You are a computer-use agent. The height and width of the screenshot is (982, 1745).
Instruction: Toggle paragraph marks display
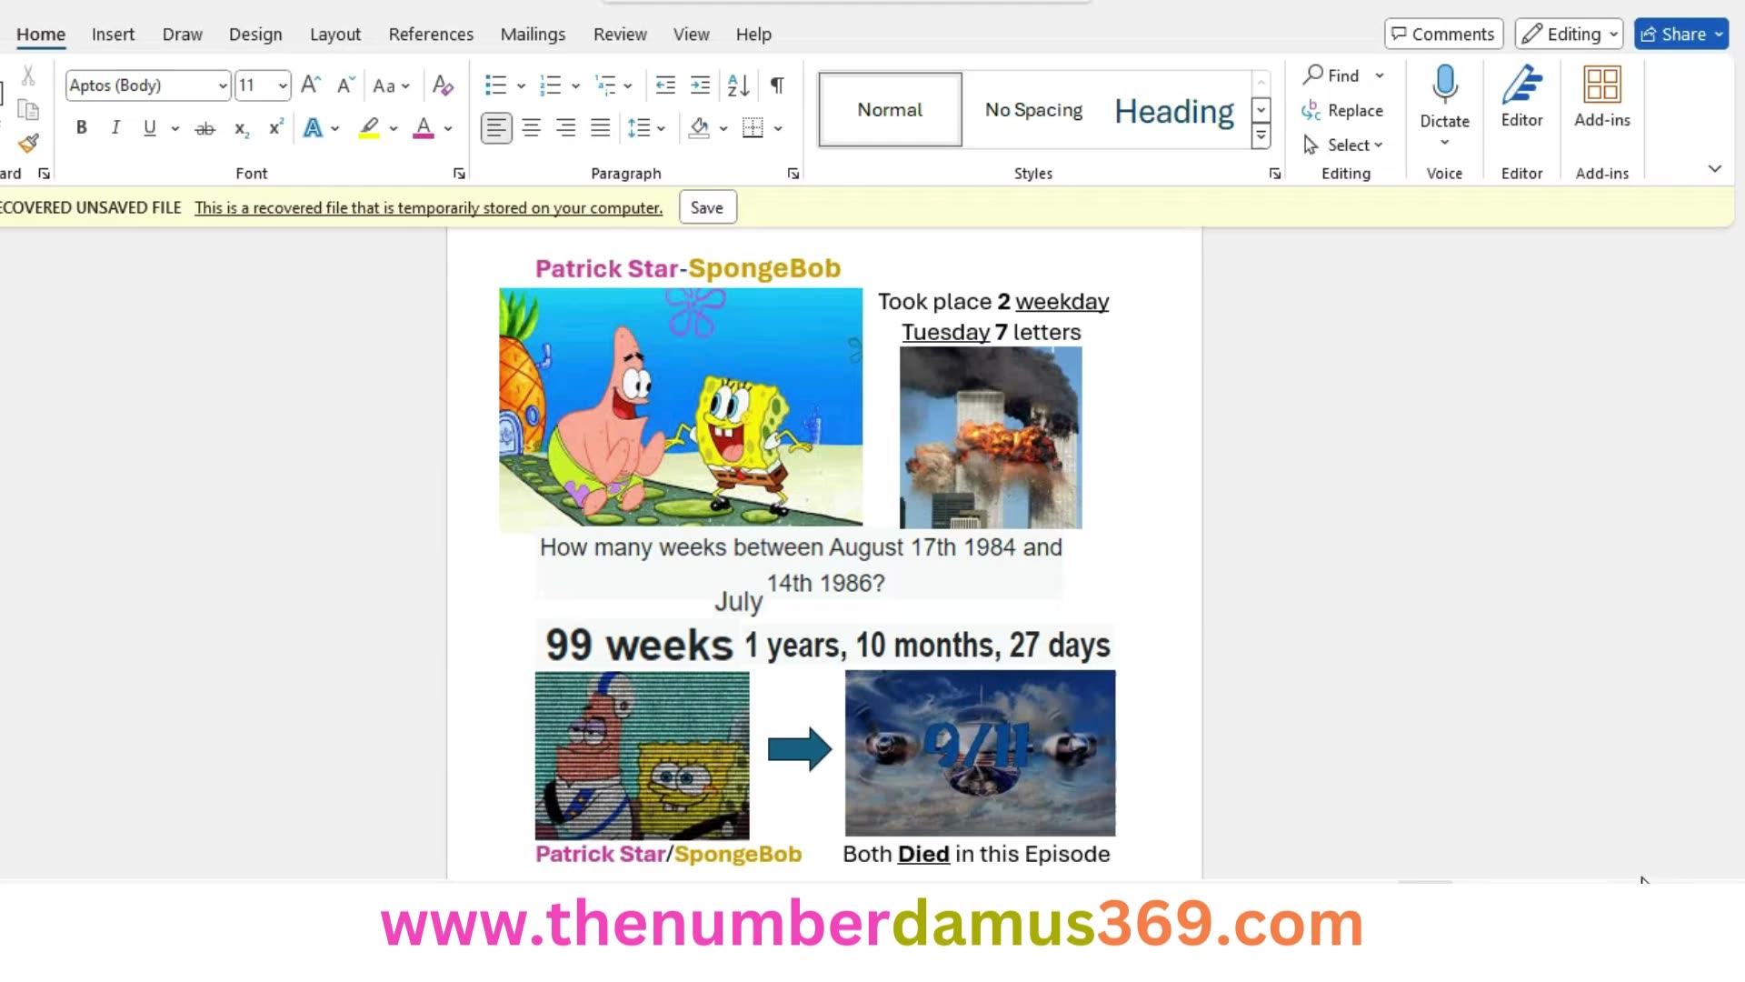click(x=776, y=85)
